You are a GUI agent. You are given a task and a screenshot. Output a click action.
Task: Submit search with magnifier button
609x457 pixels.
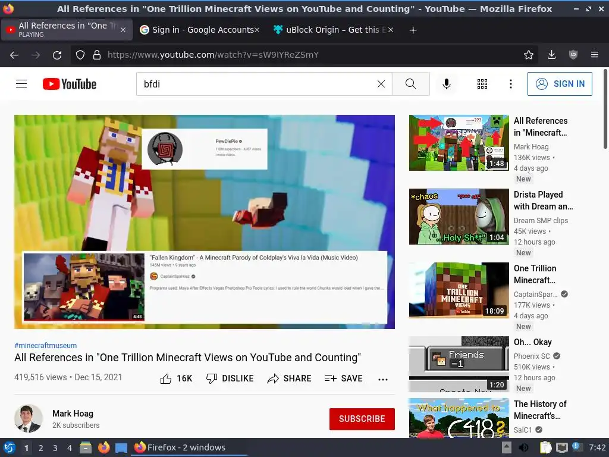410,84
